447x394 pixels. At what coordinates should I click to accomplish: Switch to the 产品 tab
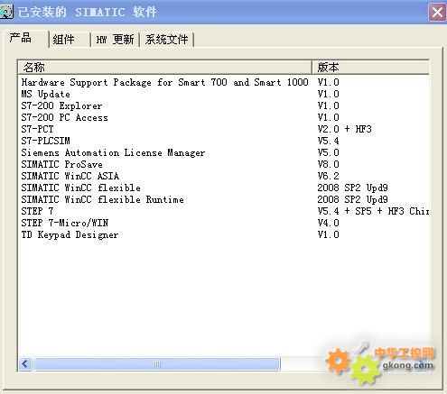26,38
